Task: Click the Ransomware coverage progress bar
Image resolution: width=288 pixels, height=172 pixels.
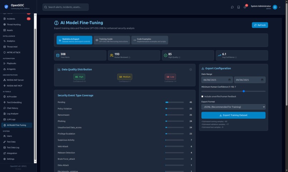Action: tap(174, 115)
